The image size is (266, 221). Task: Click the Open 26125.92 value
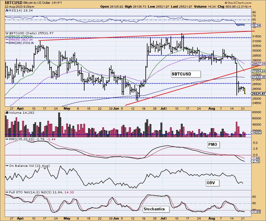coord(112,6)
